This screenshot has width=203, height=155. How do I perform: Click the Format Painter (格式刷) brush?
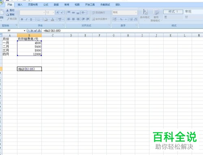coord(12,19)
